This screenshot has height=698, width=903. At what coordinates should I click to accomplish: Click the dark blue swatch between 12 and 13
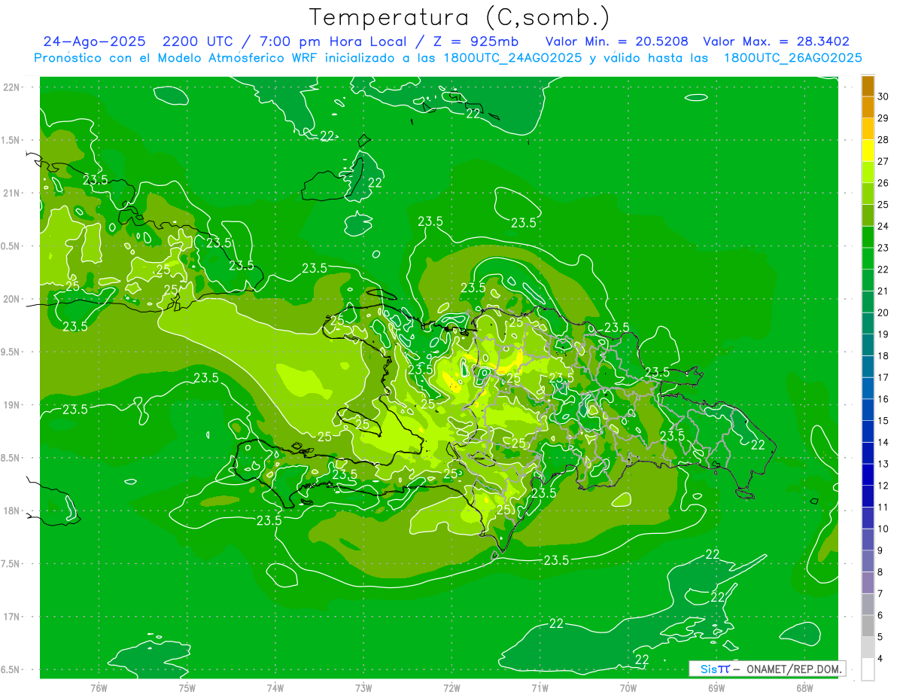pos(868,475)
